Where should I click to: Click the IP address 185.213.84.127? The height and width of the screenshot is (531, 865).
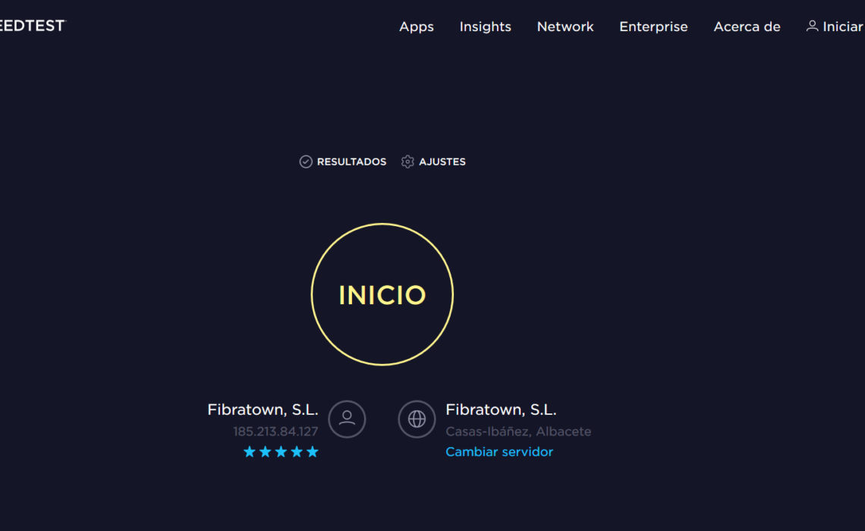[x=275, y=431]
